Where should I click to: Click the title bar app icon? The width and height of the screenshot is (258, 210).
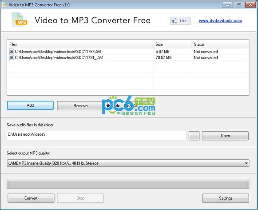pyautogui.click(x=4, y=5)
